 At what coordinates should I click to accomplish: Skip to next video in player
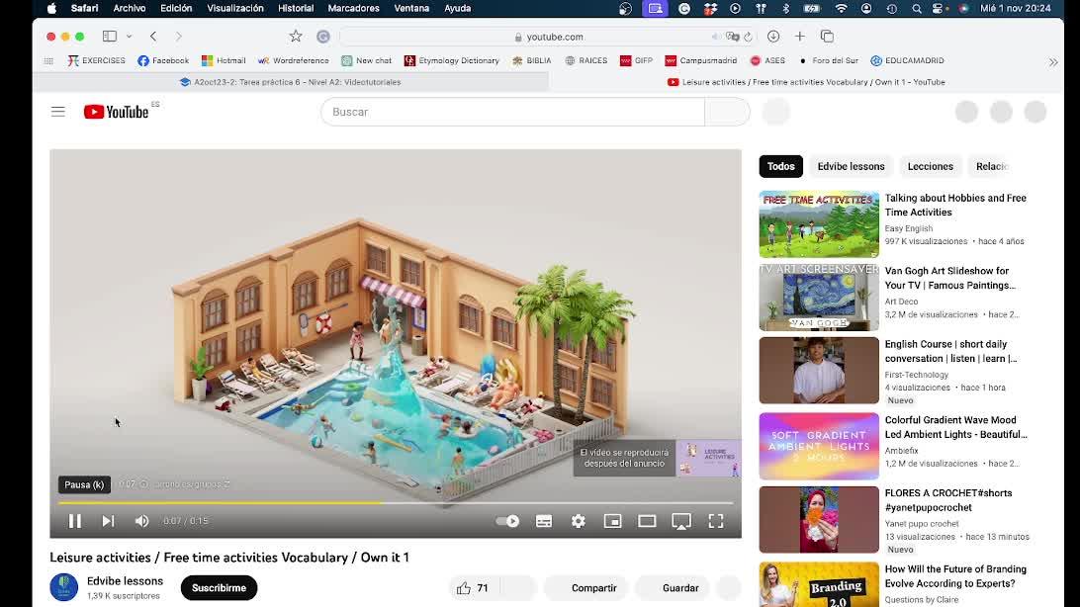(108, 521)
